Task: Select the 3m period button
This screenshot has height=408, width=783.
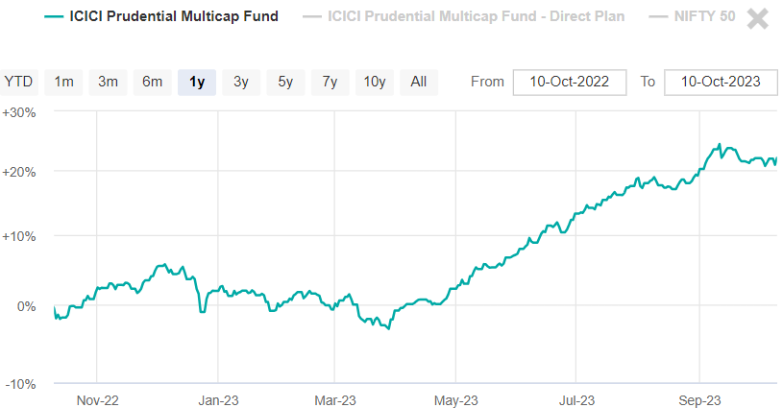Action: [108, 82]
